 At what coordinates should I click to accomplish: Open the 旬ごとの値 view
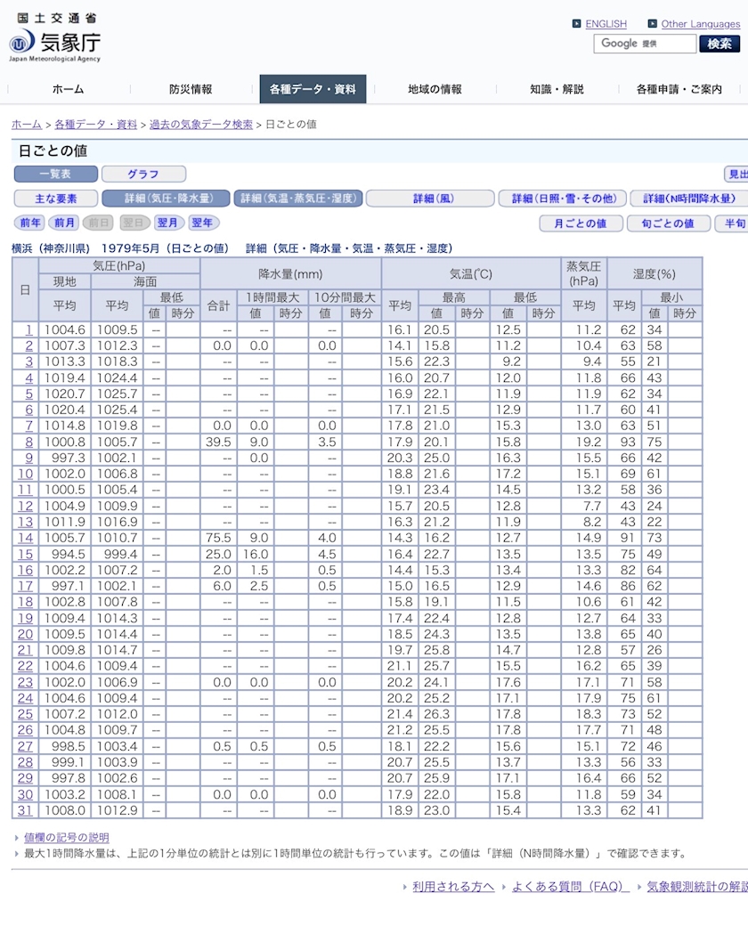[667, 223]
